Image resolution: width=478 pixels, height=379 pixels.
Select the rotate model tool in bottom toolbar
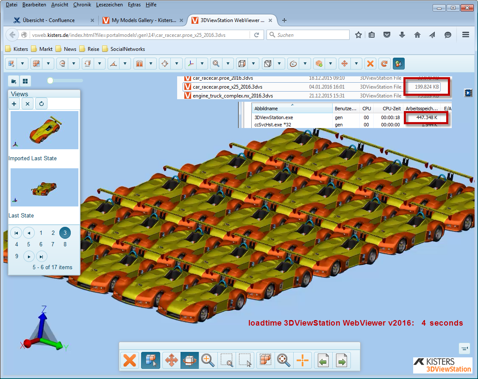pos(190,361)
